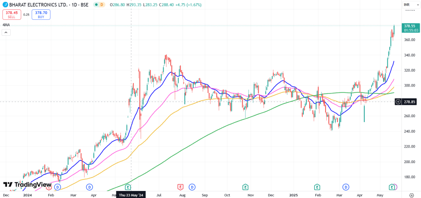Open the red earnings marker in late July 2024
The width and height of the screenshot is (421, 198).
point(180,187)
